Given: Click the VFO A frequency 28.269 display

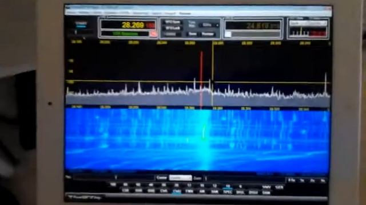Looking at the screenshot, I should pos(128,25).
